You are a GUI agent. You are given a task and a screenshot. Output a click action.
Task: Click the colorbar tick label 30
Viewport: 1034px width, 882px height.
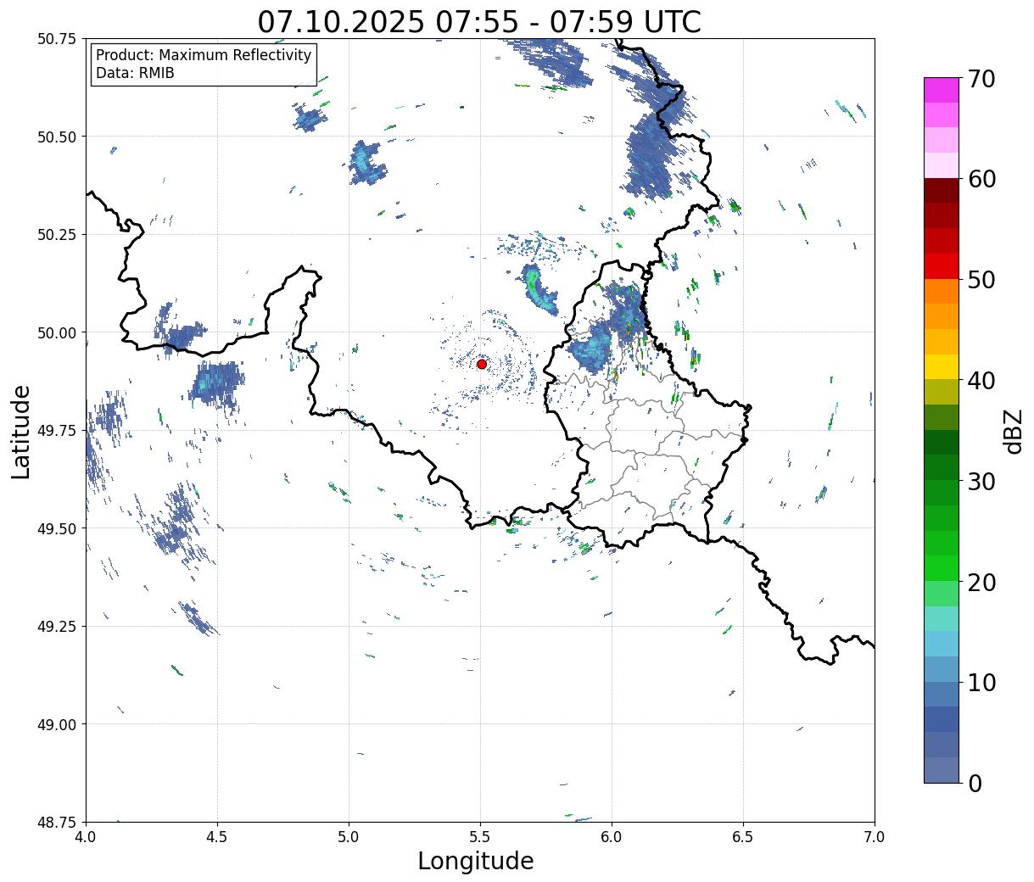[981, 481]
